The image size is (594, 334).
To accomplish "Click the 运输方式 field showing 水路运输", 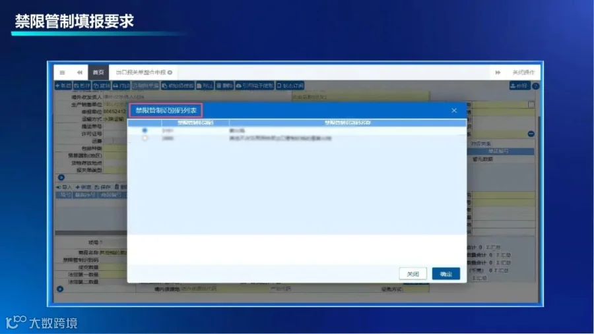I will [x=115, y=119].
